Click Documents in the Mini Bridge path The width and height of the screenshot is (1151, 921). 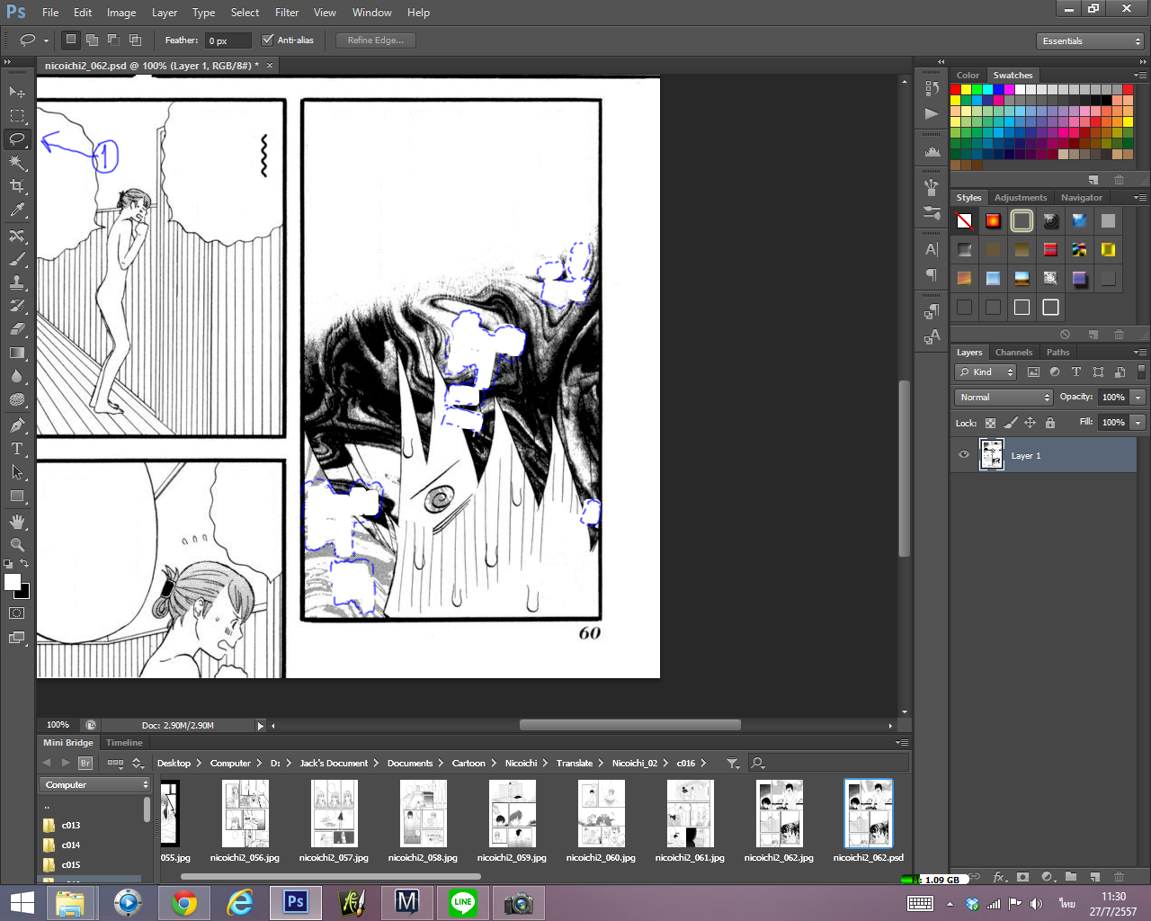coord(410,763)
